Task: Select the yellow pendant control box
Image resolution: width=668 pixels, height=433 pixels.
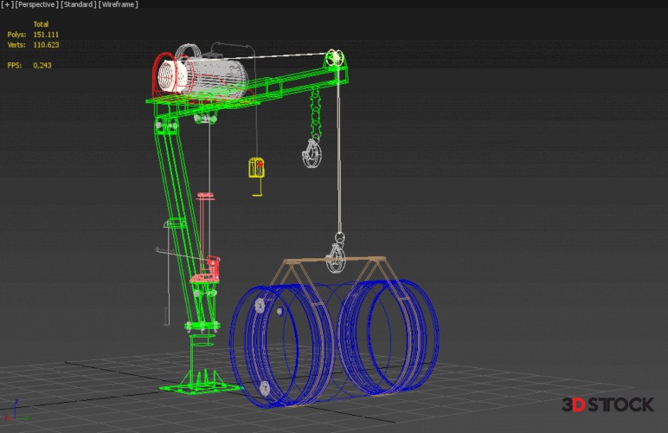Action: pyautogui.click(x=256, y=167)
